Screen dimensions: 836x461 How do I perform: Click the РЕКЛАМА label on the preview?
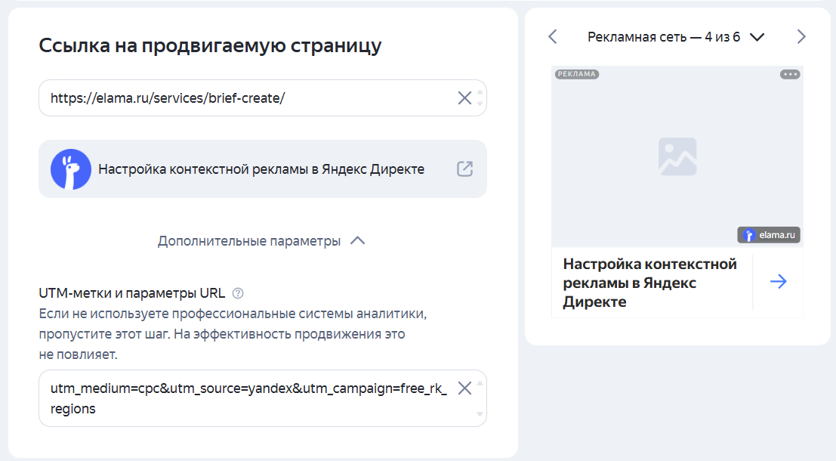pyautogui.click(x=577, y=74)
